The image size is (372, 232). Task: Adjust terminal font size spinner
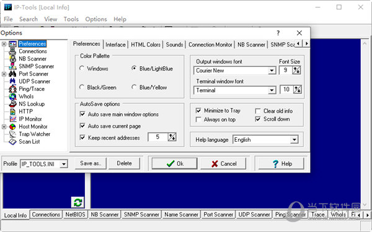click(297, 90)
